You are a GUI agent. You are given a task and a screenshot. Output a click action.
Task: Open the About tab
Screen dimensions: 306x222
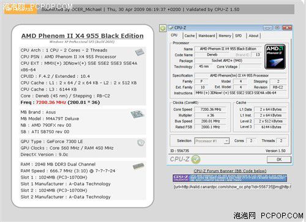(253, 36)
